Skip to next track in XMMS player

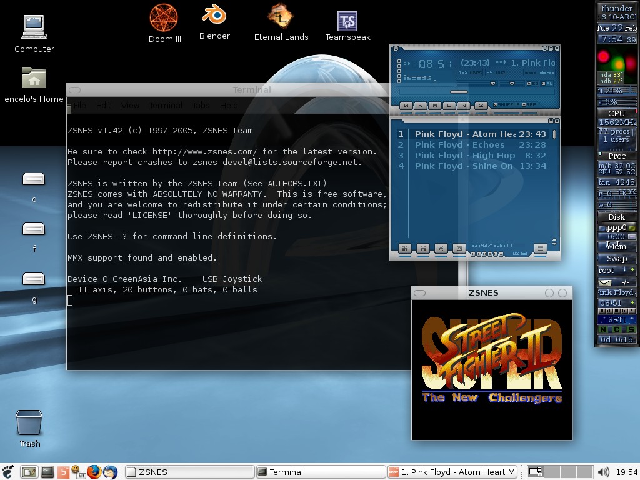463,105
